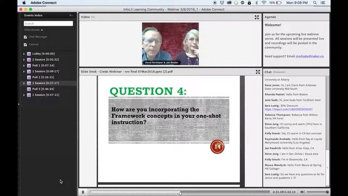Open the tinyurl discount link in chat
Viewport: 348px width, 196px height.
point(289,109)
